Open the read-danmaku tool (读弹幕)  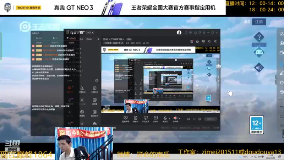click(x=94, y=101)
